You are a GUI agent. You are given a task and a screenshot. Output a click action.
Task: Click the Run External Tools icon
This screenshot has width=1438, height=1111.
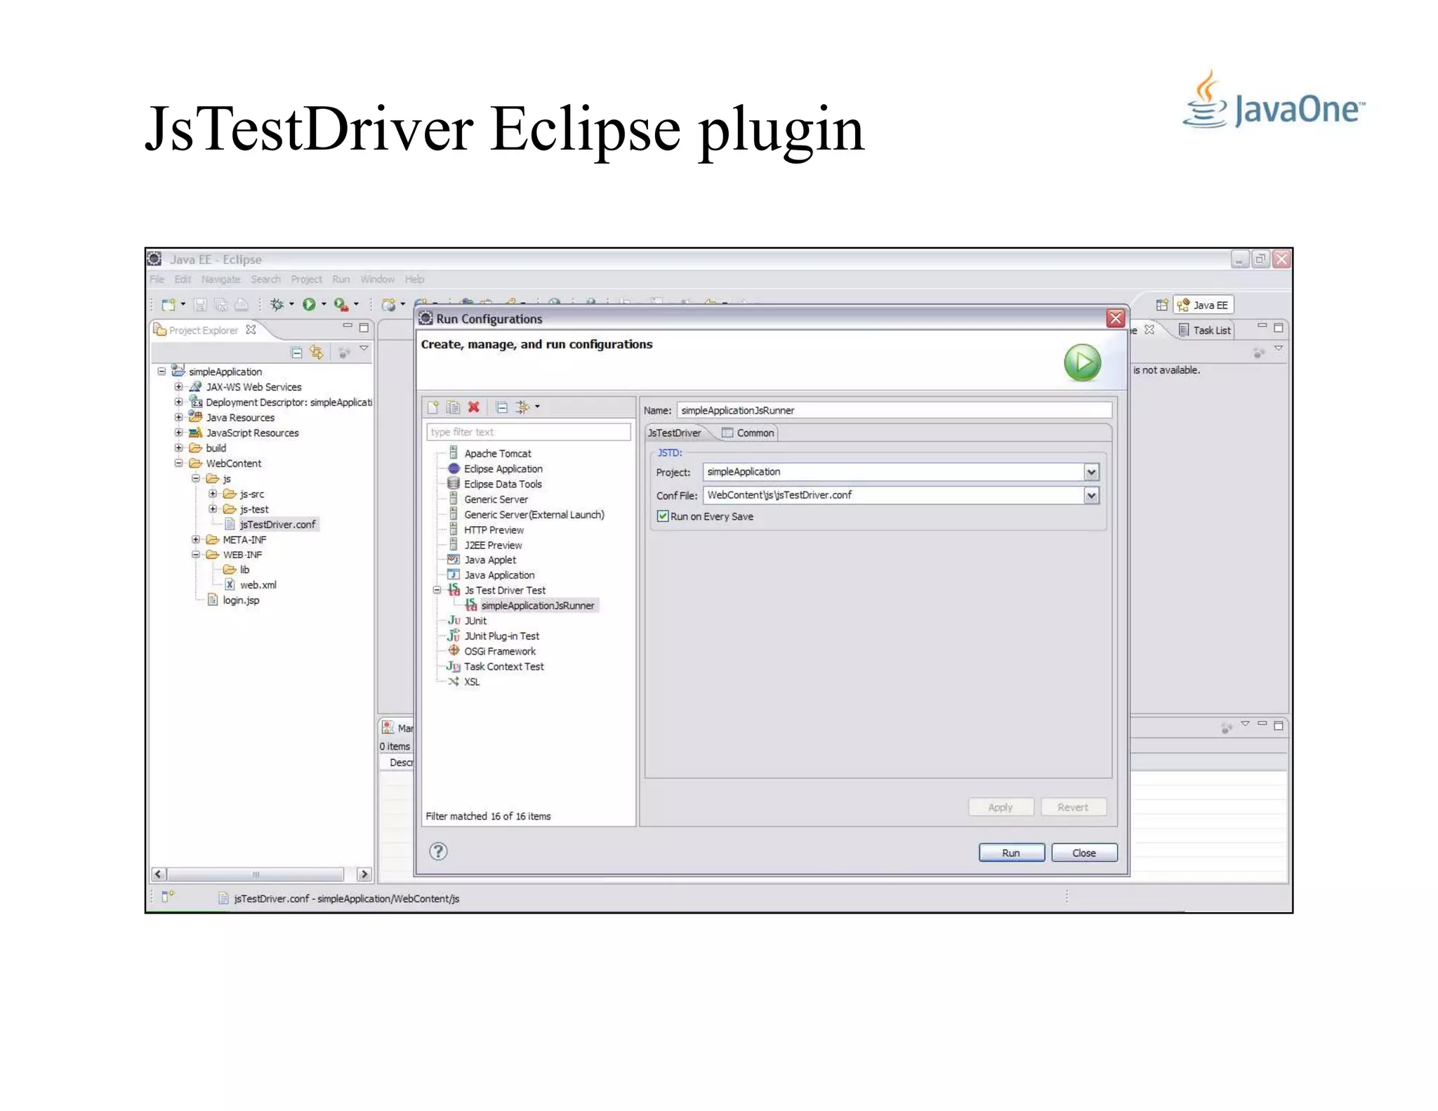341,305
